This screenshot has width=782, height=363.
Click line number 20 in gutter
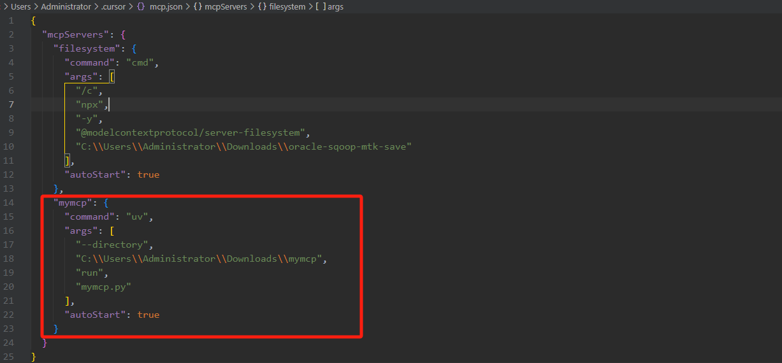click(9, 287)
